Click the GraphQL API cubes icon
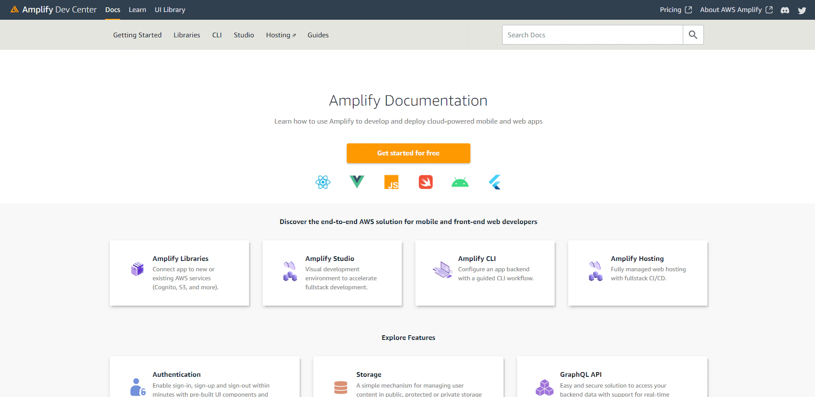 tap(545, 388)
